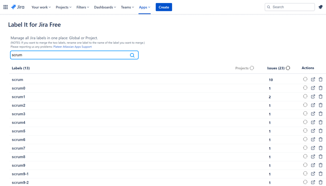Image resolution: width=326 pixels, height=186 pixels.
Task: Open Plateer Atlassian Apps Support link
Action: click(x=72, y=46)
